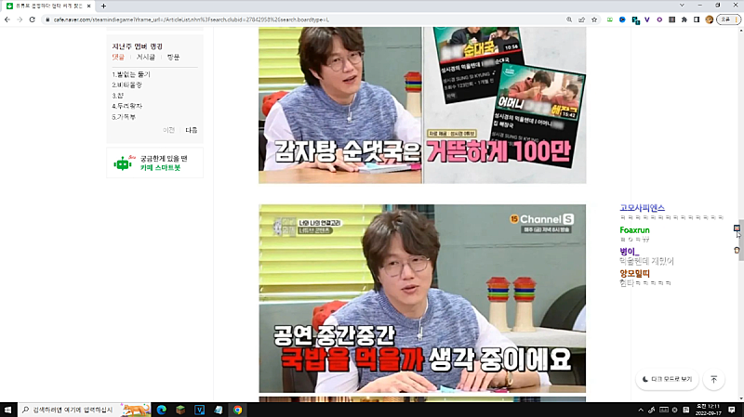Open Minecraft block icon on taskbar
Image resolution: width=744 pixels, height=417 pixels.
click(x=180, y=410)
